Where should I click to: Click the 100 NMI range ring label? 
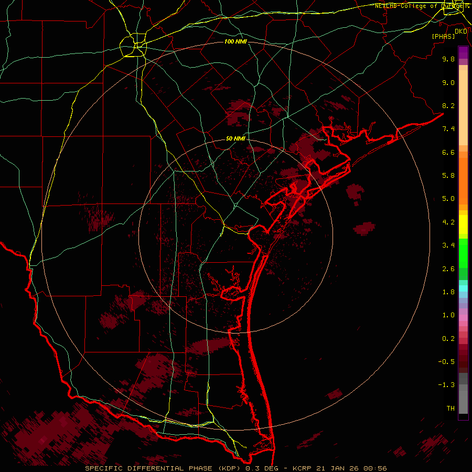[x=235, y=41]
